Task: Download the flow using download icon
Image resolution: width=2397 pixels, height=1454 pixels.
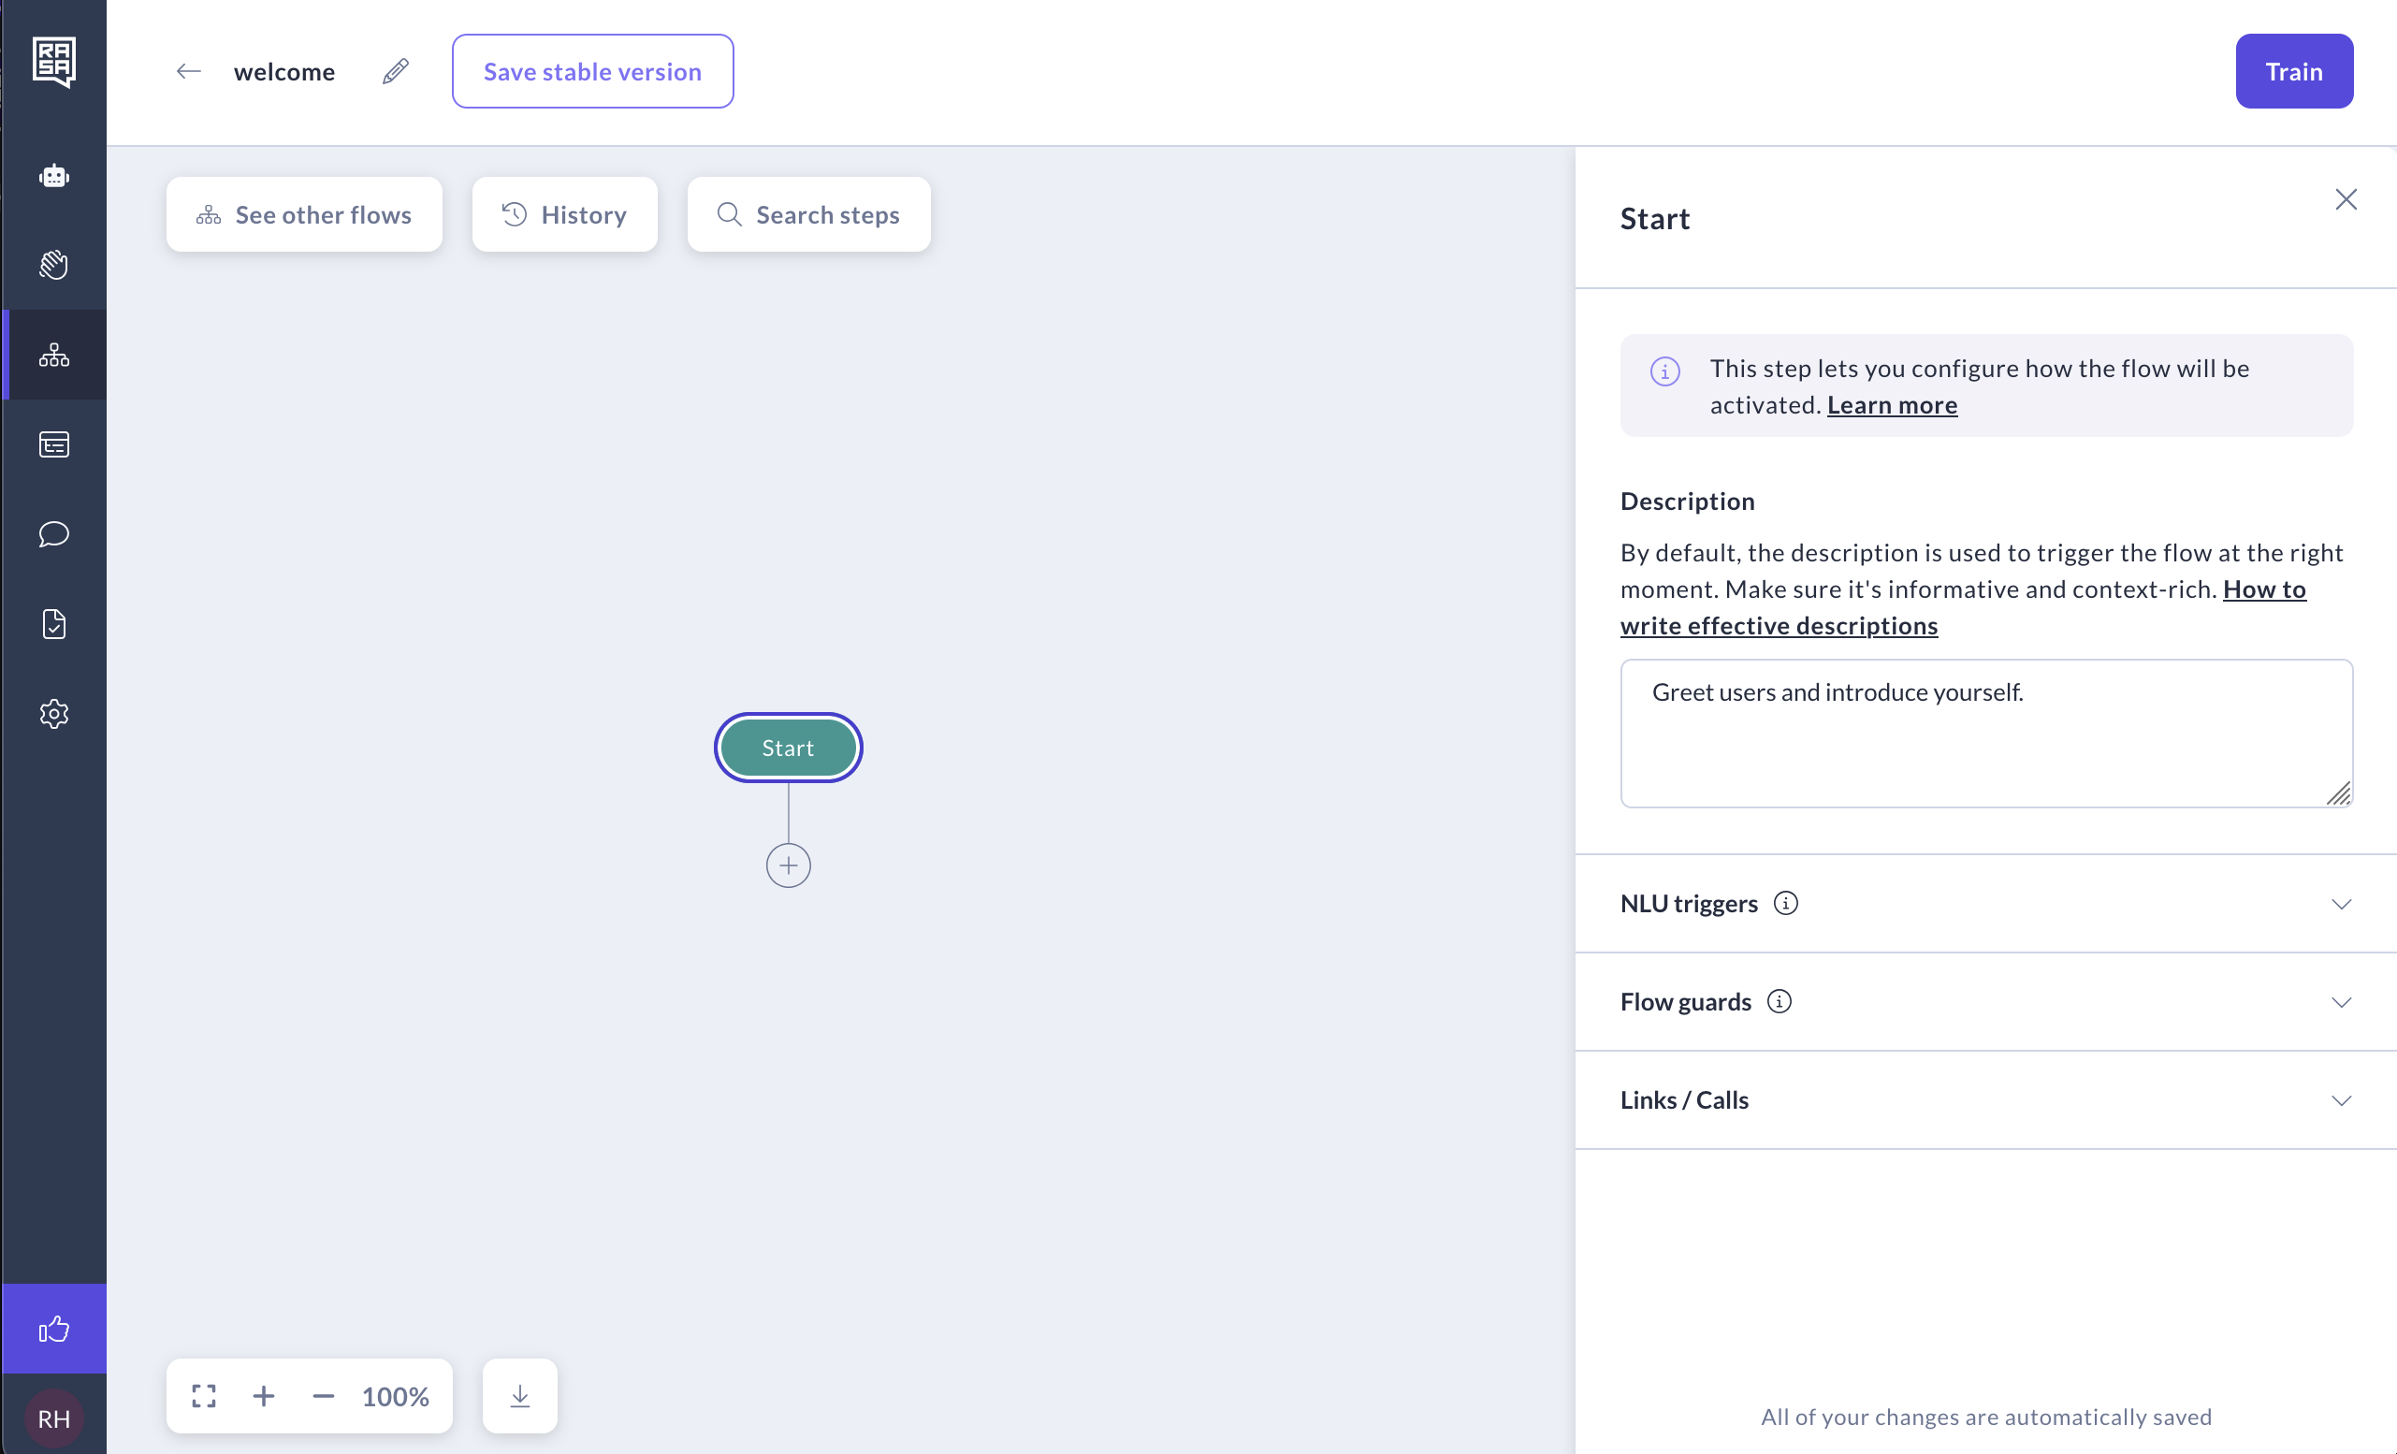Action: (x=519, y=1396)
